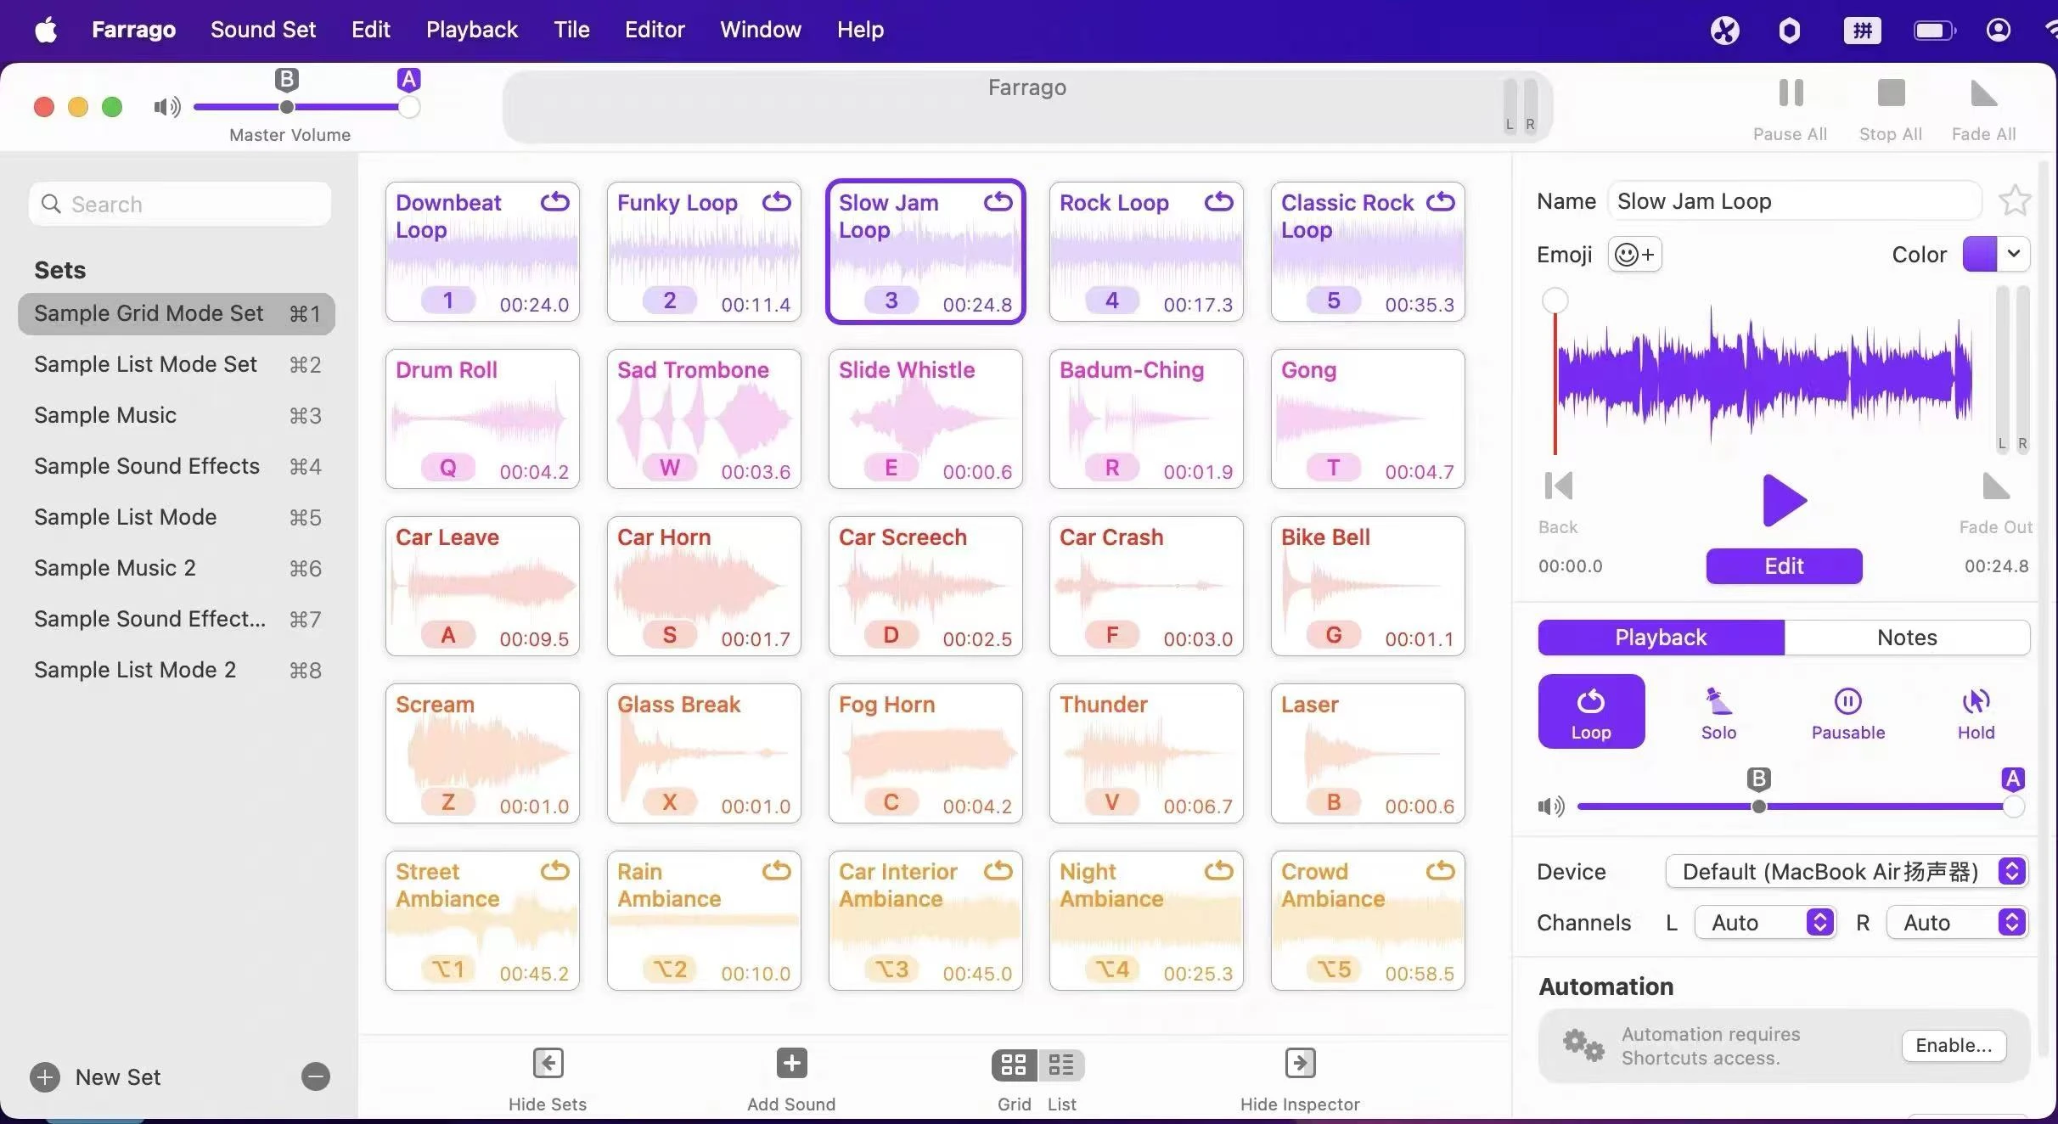This screenshot has height=1124, width=2058.
Task: Toggle the Hold playback option
Action: pyautogui.click(x=1976, y=711)
